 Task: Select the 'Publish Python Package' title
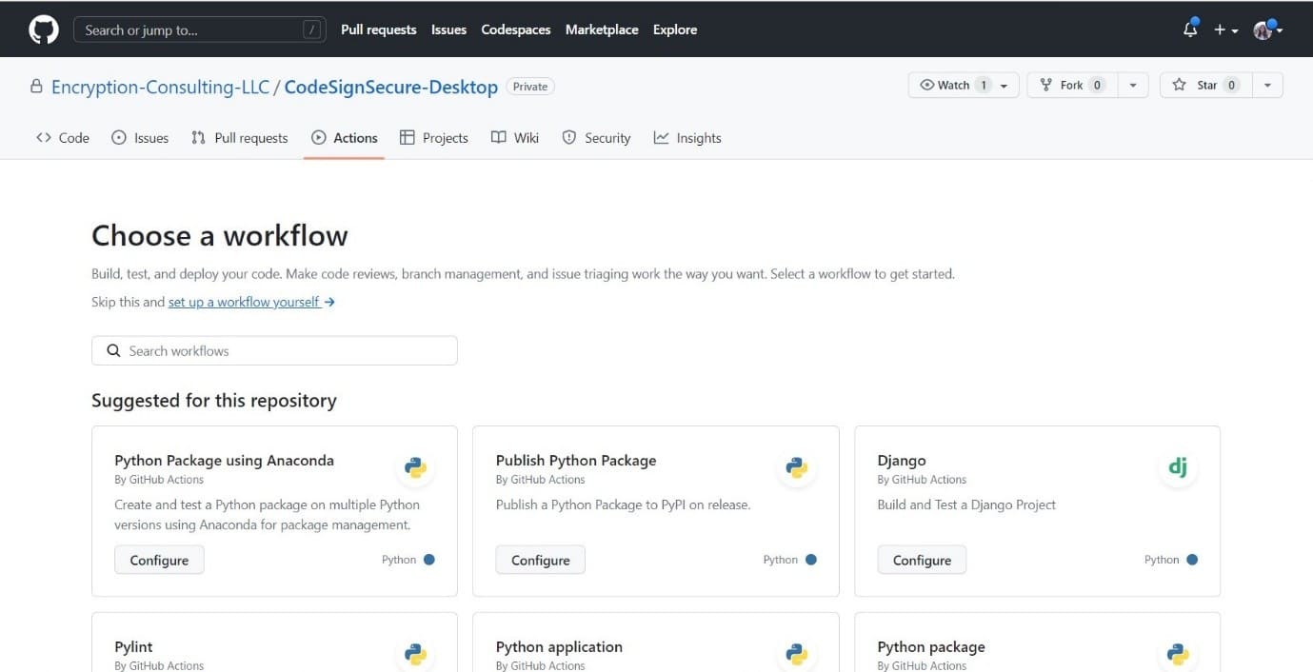(x=576, y=460)
